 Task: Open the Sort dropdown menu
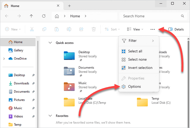pyautogui.click(x=112, y=29)
